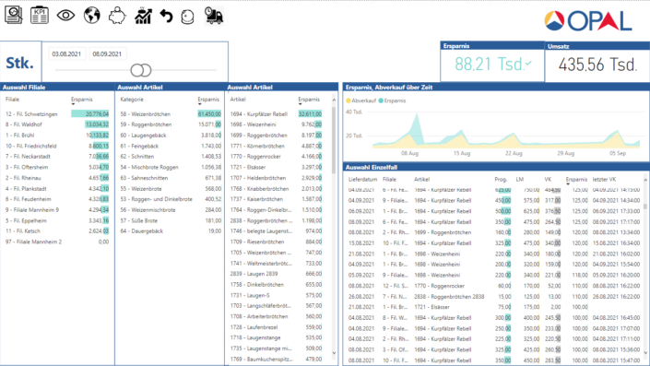Viewport: 650px width, 366px height.
Task: Select the Lieferdatum column header
Action: [362, 180]
